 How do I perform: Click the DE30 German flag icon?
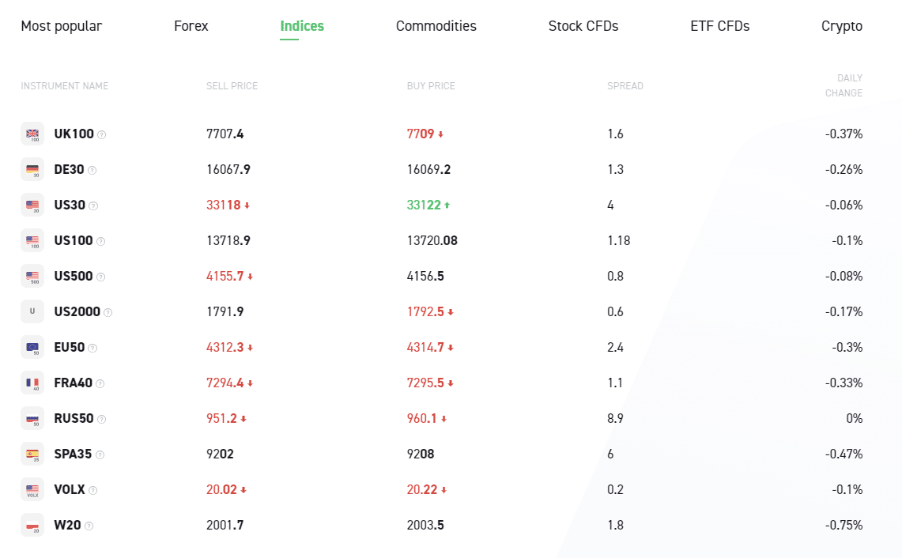click(x=32, y=170)
